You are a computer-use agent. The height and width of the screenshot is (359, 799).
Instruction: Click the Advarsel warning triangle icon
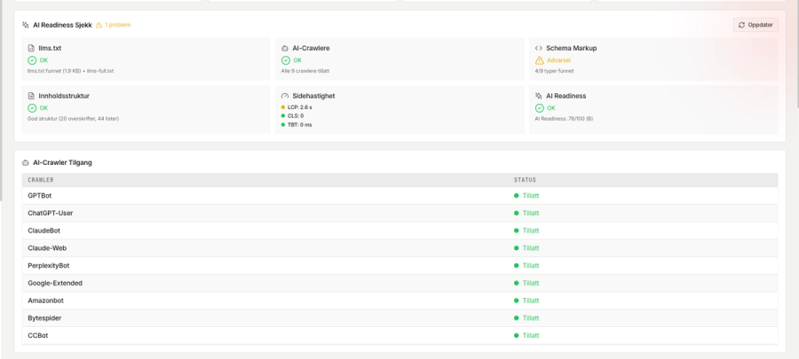540,60
